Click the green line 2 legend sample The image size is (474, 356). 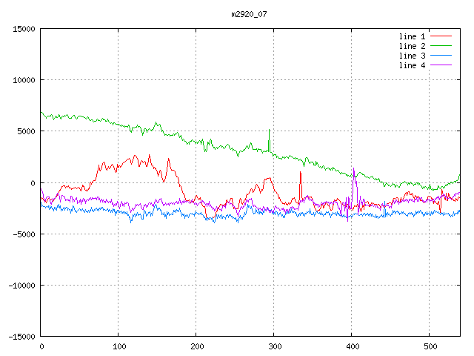pyautogui.click(x=441, y=46)
